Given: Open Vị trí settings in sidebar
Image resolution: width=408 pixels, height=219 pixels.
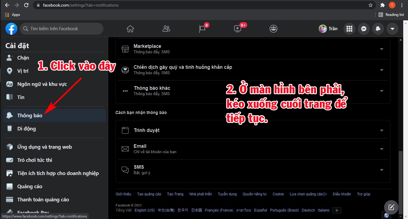Looking at the screenshot, I should (x=54, y=71).
